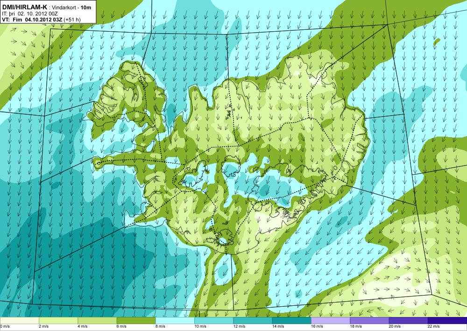Screen dimensions: 467x331
Task: Click the '18 m/s' legend label
Action: [356, 326]
